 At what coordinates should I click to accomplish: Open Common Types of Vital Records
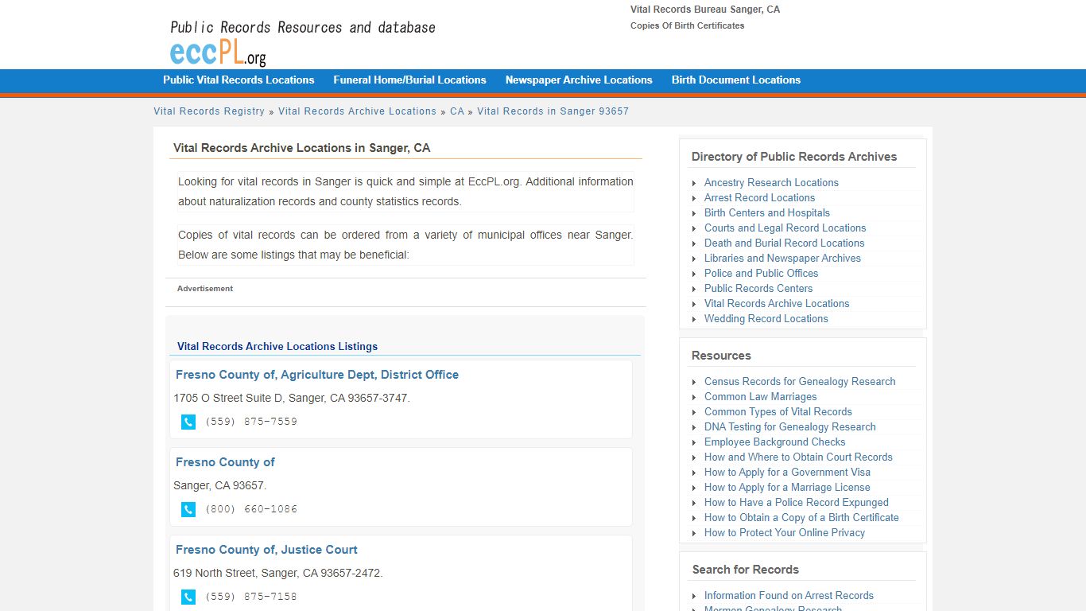tap(778, 411)
